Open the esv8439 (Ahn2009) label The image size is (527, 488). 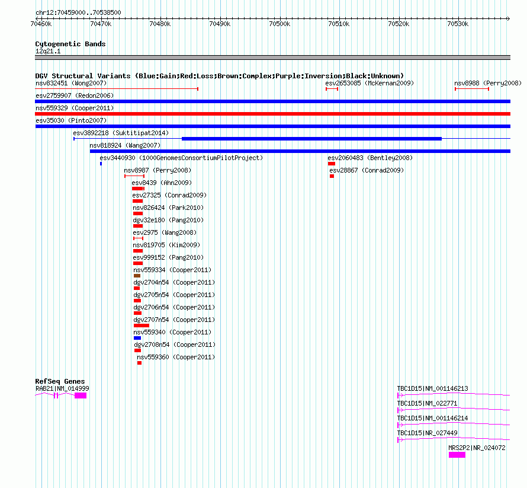point(162,183)
